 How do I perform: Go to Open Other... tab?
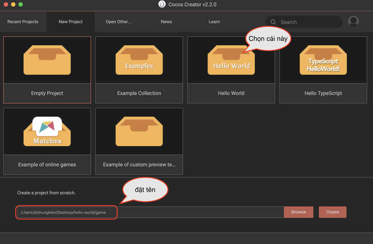[x=118, y=22]
